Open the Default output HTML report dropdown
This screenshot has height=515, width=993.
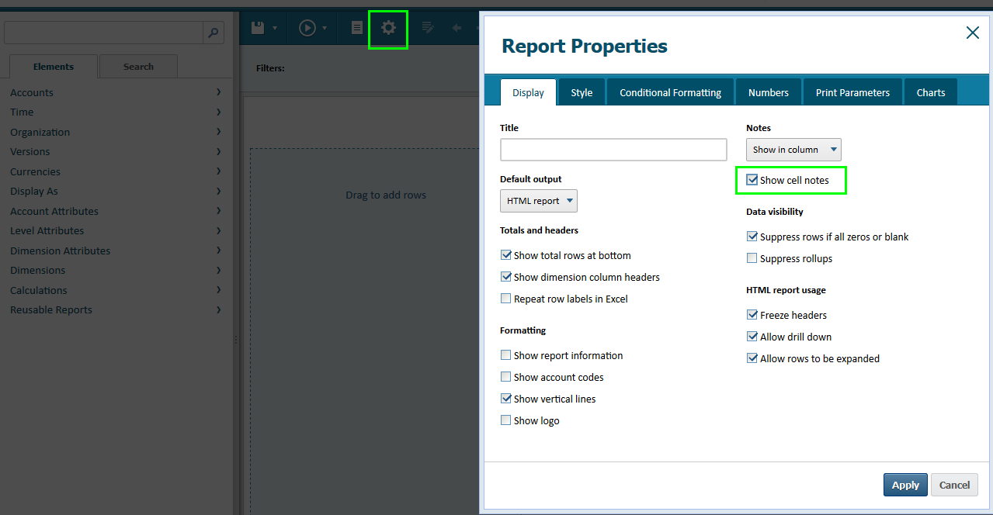[x=539, y=201]
